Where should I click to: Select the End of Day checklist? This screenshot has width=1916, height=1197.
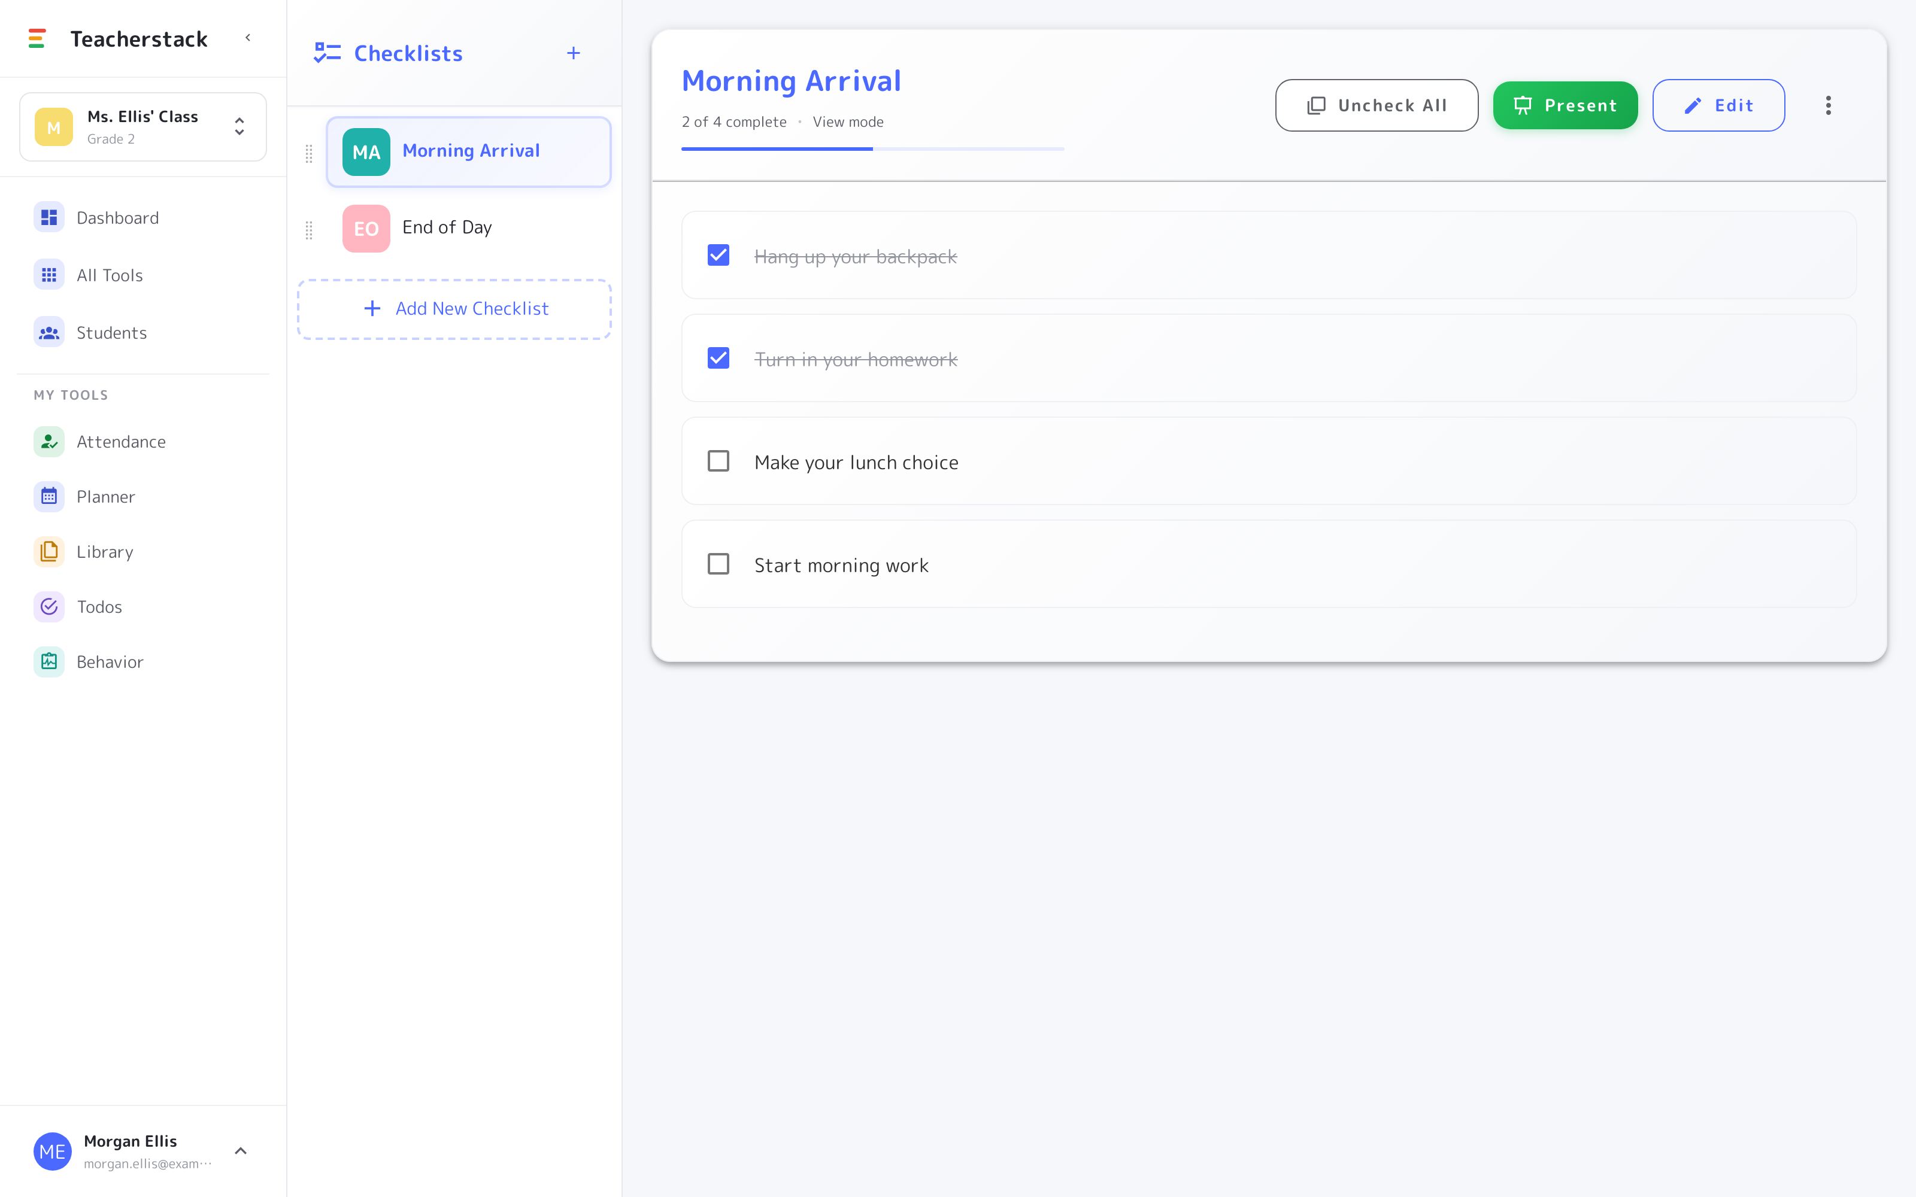pos(469,229)
